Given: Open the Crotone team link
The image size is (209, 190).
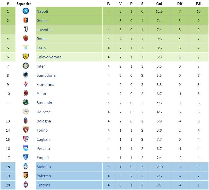Looking at the screenshot, I should [43, 185].
